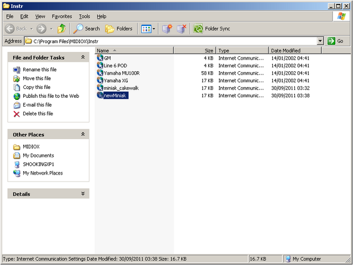Open Forward history dropdown arrow
The image size is (353, 265).
(51, 29)
